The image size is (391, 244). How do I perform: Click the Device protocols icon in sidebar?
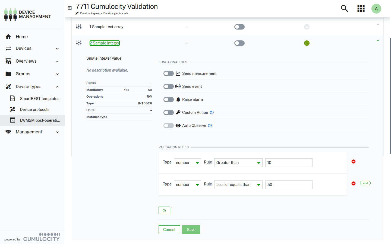12,109
